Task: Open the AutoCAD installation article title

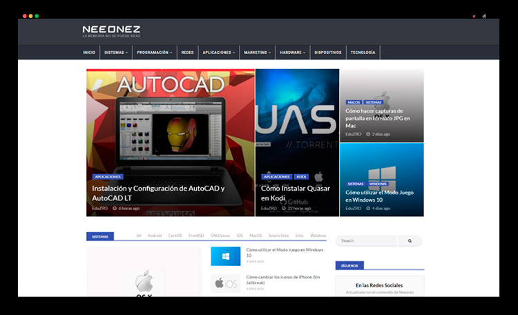Action: pyautogui.click(x=158, y=193)
